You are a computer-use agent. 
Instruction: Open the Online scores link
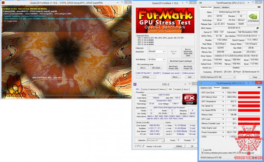tap(188, 73)
